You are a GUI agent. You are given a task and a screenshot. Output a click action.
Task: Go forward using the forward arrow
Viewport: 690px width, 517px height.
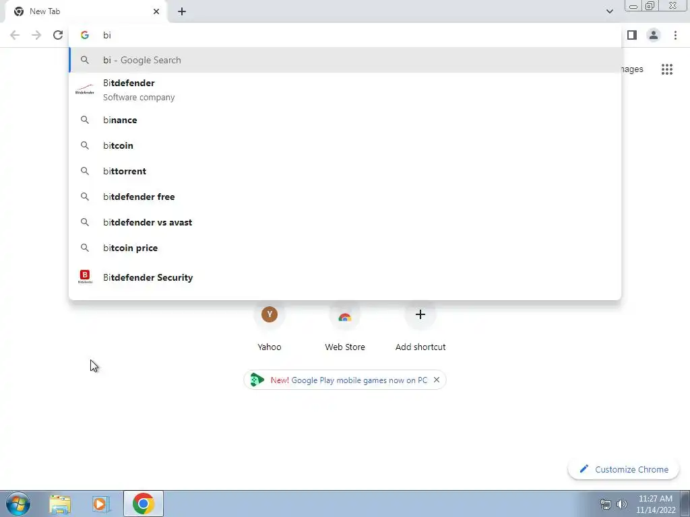(36, 35)
